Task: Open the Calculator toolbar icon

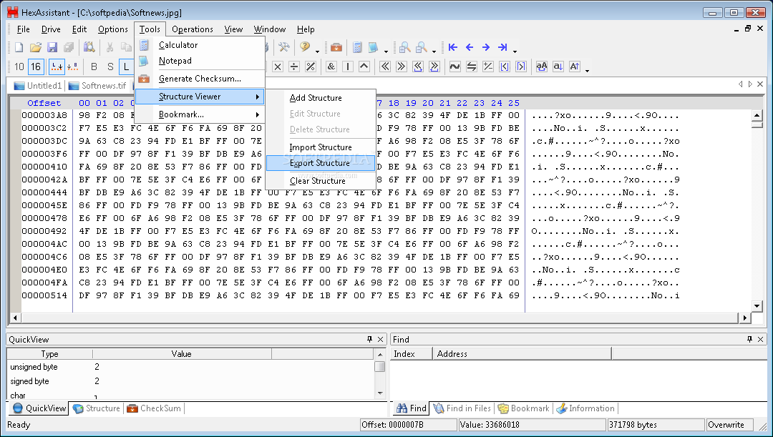Action: 357,47
